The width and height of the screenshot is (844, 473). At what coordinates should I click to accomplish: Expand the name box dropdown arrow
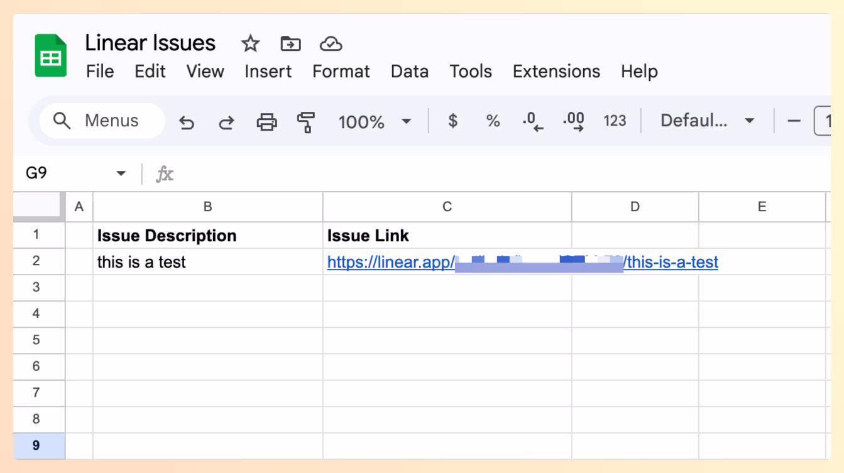121,173
